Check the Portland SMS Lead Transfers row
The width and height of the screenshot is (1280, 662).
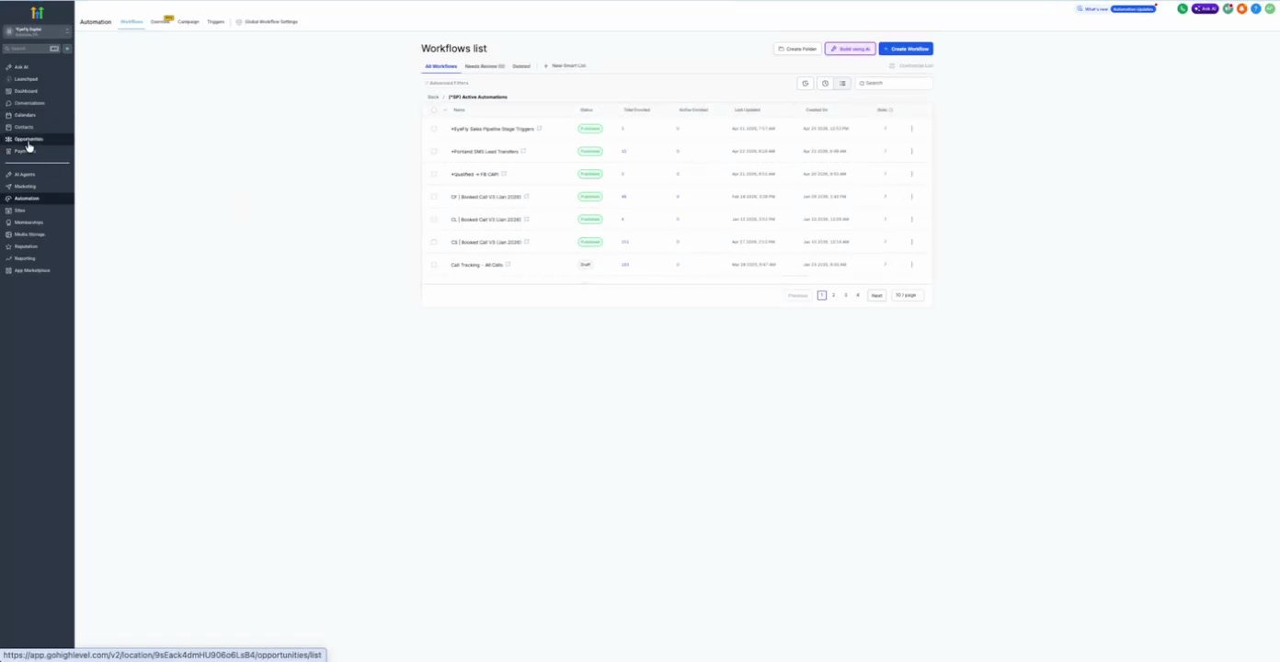point(434,152)
